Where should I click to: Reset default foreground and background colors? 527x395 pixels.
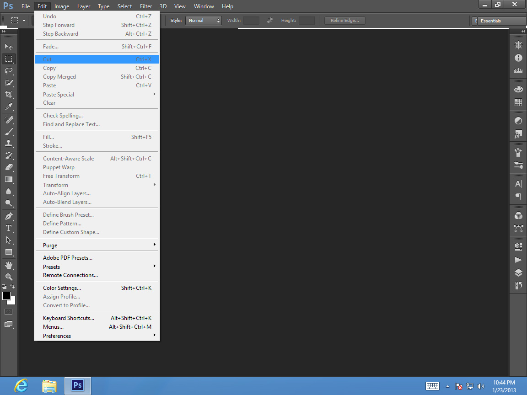[4, 287]
